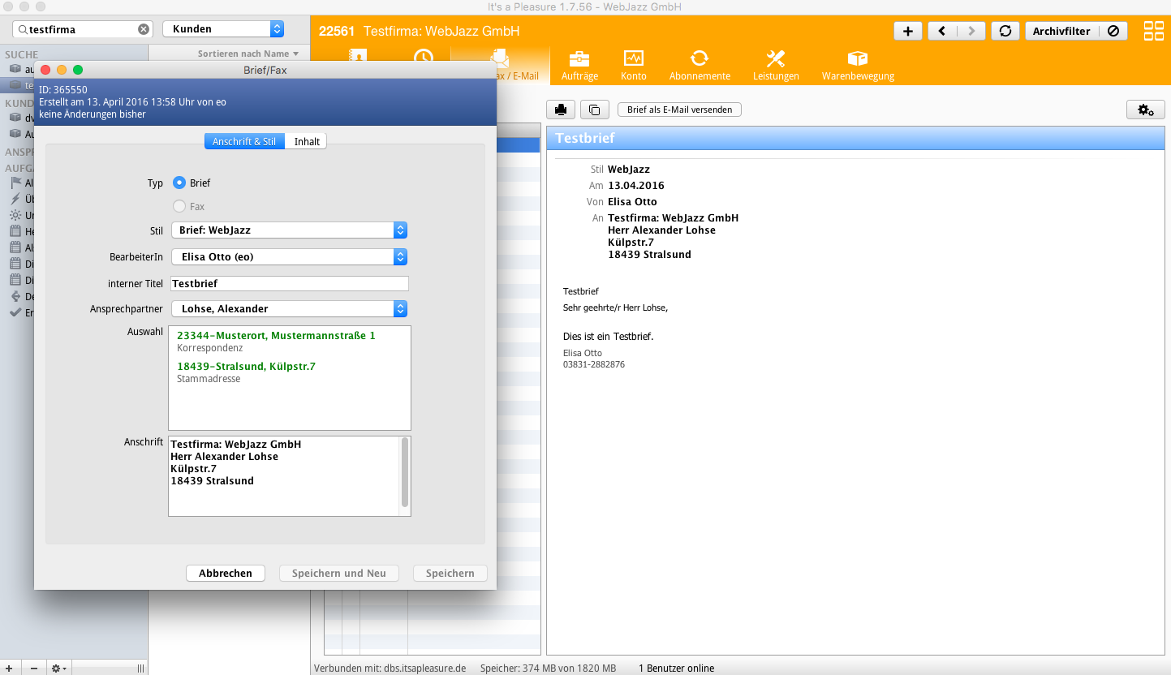Click the plus button in the orange header
This screenshot has height=675, width=1171.
pyautogui.click(x=907, y=31)
